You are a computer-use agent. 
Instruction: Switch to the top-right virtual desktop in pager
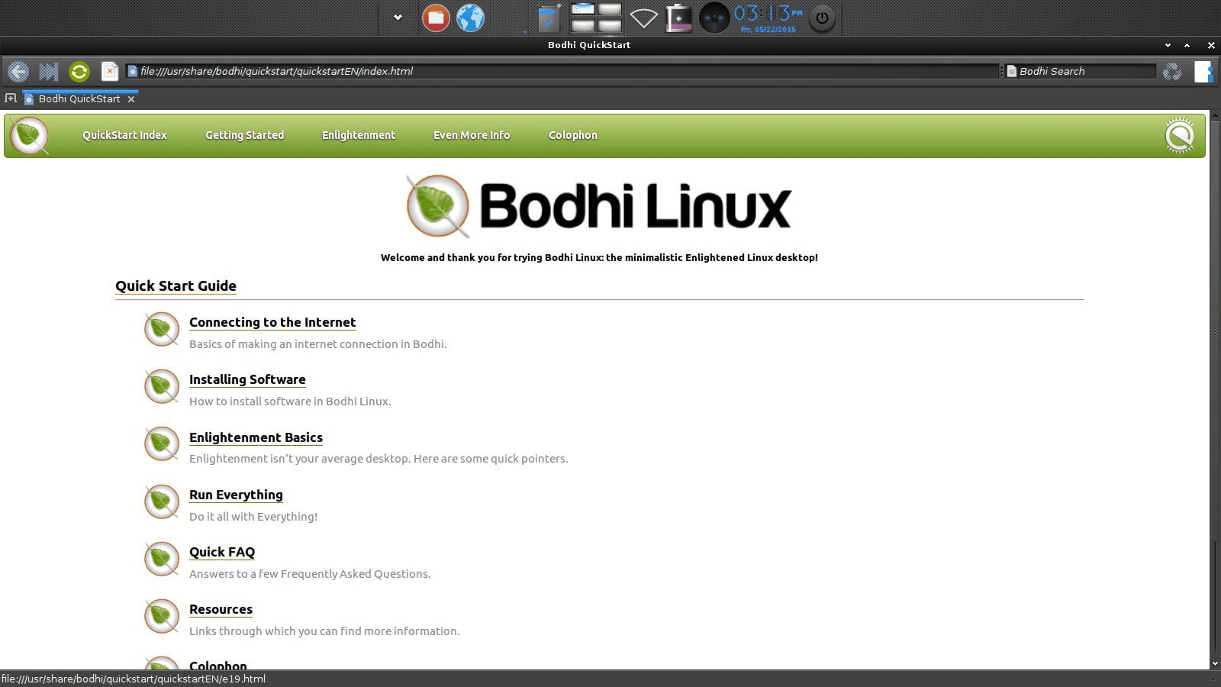tap(610, 10)
